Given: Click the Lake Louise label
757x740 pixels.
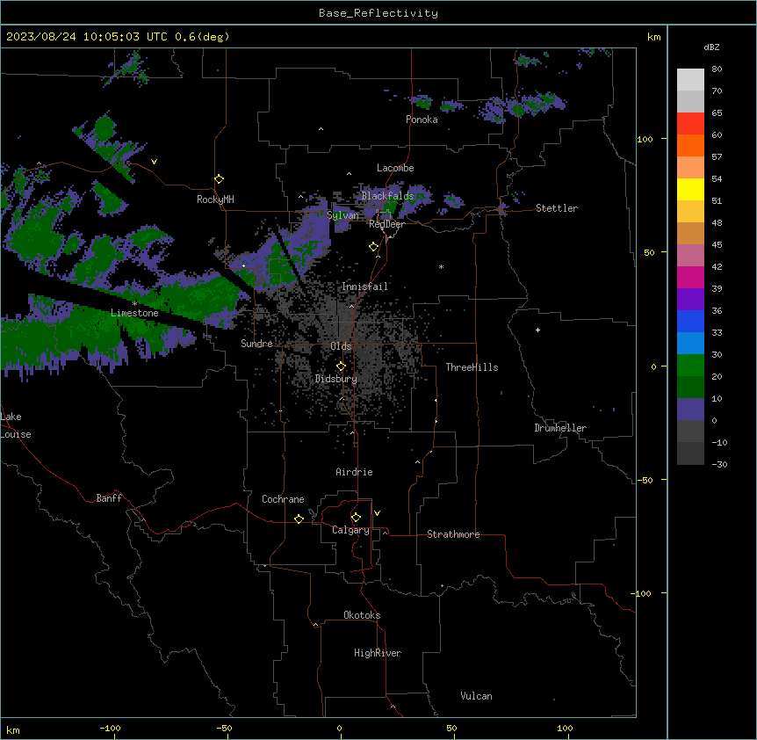Looking at the screenshot, I should pos(16,425).
